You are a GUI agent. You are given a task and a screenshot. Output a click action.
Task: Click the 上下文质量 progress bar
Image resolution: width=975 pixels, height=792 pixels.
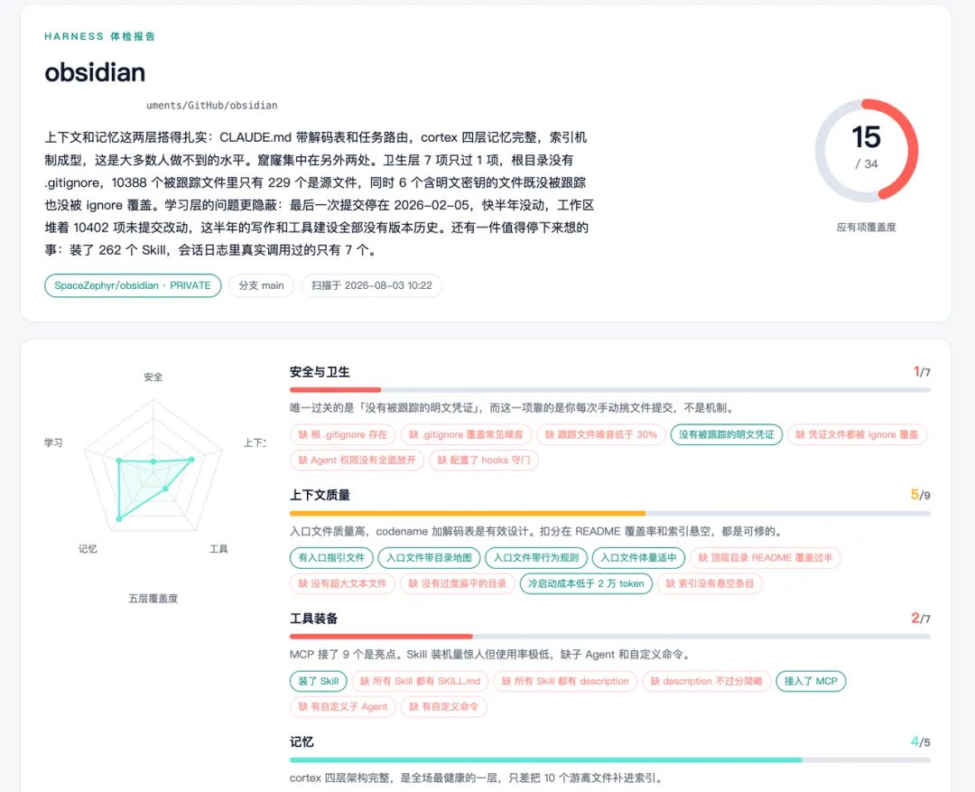coord(609,513)
